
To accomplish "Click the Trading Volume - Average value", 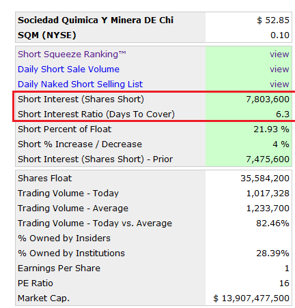I will pos(268,209).
